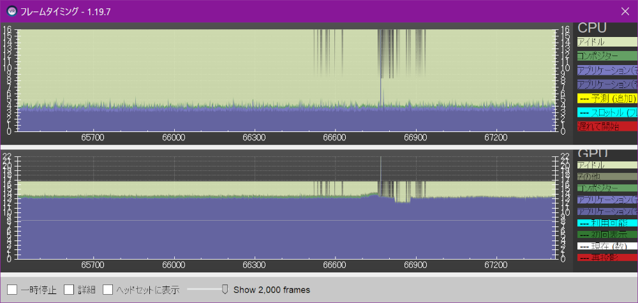The image size is (638, 303).
Task: Click the 66000 label under the CPU graph
Action: point(174,138)
